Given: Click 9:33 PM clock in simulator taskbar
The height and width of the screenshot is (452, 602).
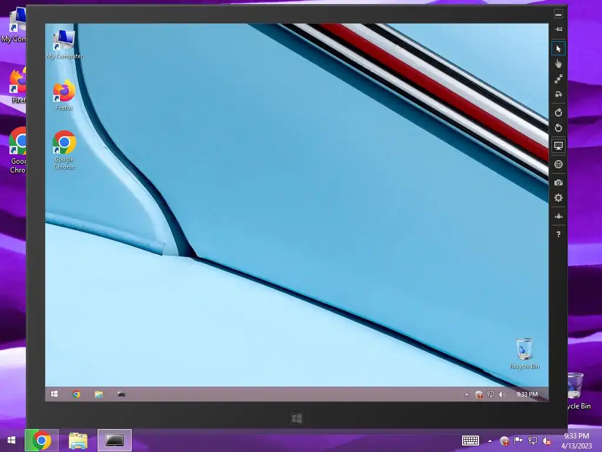Looking at the screenshot, I should 527,394.
